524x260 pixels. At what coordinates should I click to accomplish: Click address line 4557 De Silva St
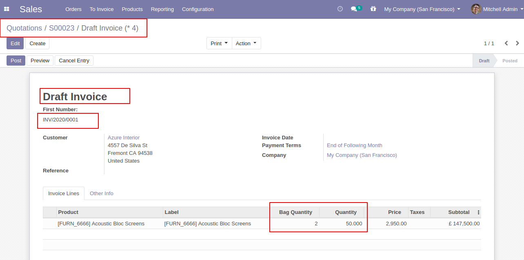pyautogui.click(x=127, y=145)
